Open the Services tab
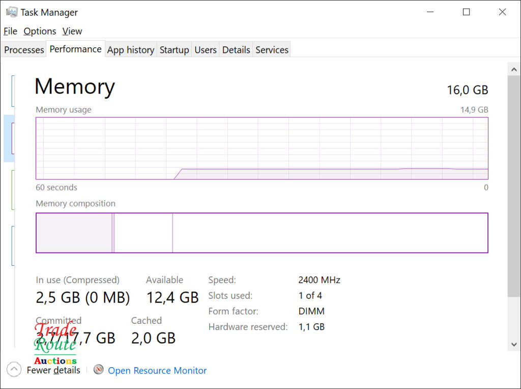This screenshot has width=521, height=389. pyautogui.click(x=272, y=50)
